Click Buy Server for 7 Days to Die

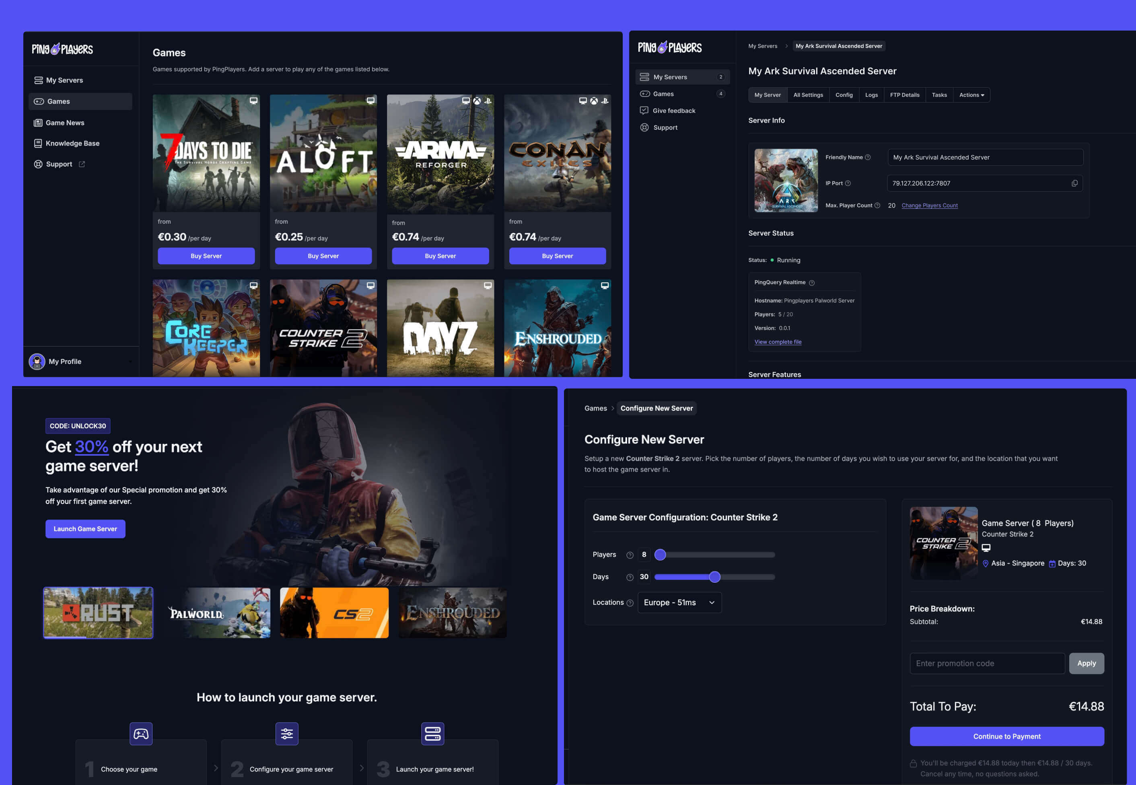206,256
